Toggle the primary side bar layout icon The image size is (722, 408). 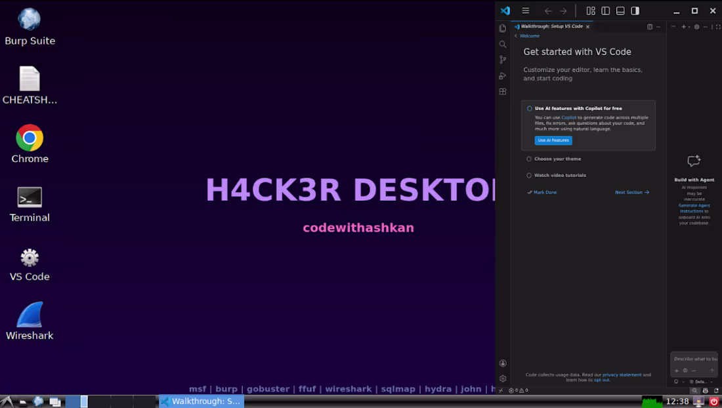pos(606,11)
